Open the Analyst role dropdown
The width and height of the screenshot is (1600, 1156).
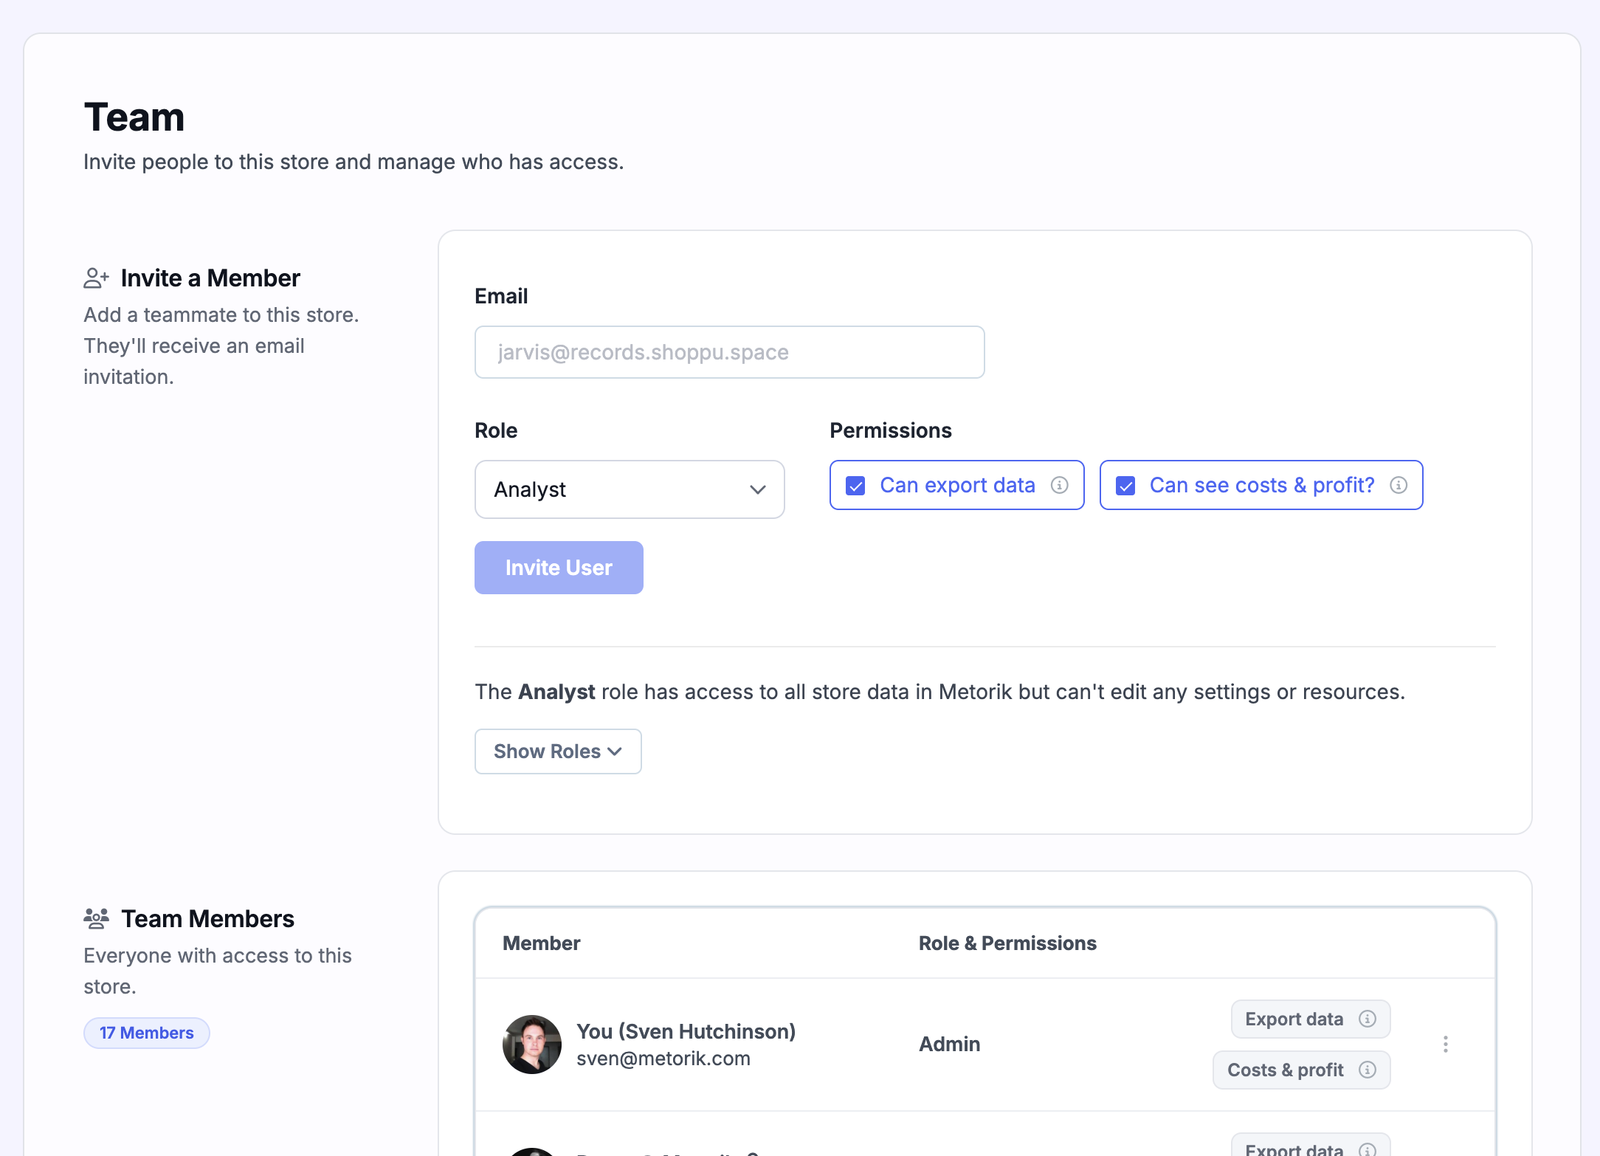point(630,489)
